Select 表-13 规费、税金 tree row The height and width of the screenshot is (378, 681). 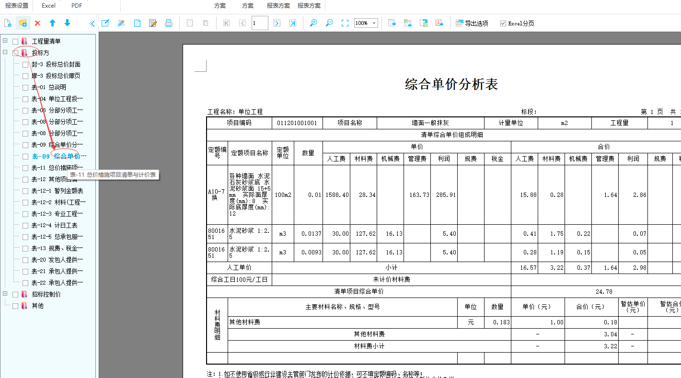pos(57,249)
